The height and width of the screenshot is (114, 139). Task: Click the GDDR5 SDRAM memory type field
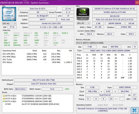pos(115,23)
